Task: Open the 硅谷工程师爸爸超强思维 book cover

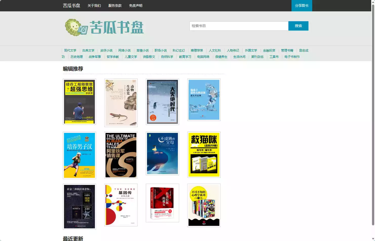Action: click(79, 102)
